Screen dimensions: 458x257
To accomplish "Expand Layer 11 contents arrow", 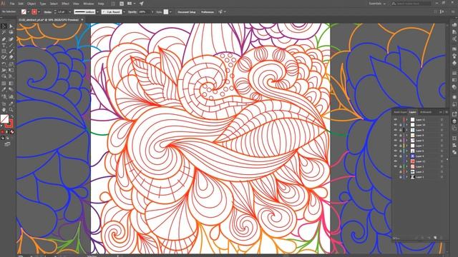I will click(406, 119).
